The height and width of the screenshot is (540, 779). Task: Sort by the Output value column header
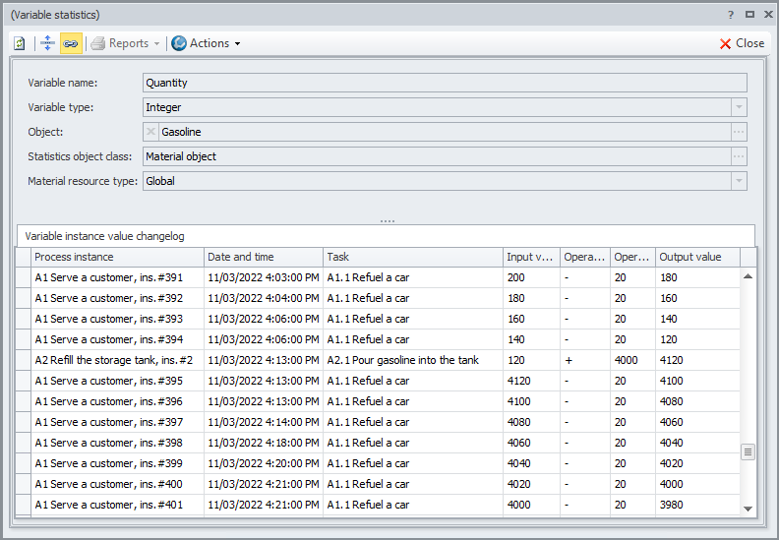point(697,257)
